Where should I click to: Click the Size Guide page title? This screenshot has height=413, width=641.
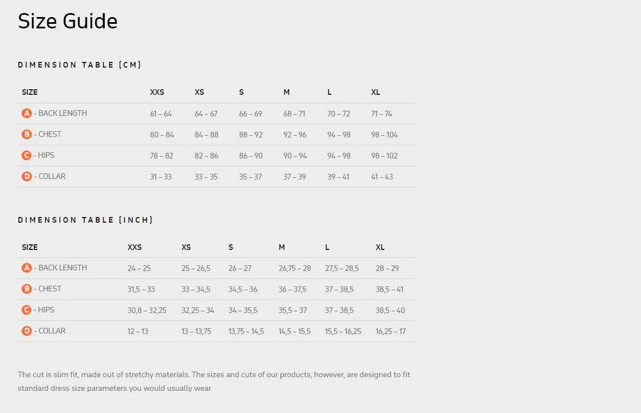68,22
